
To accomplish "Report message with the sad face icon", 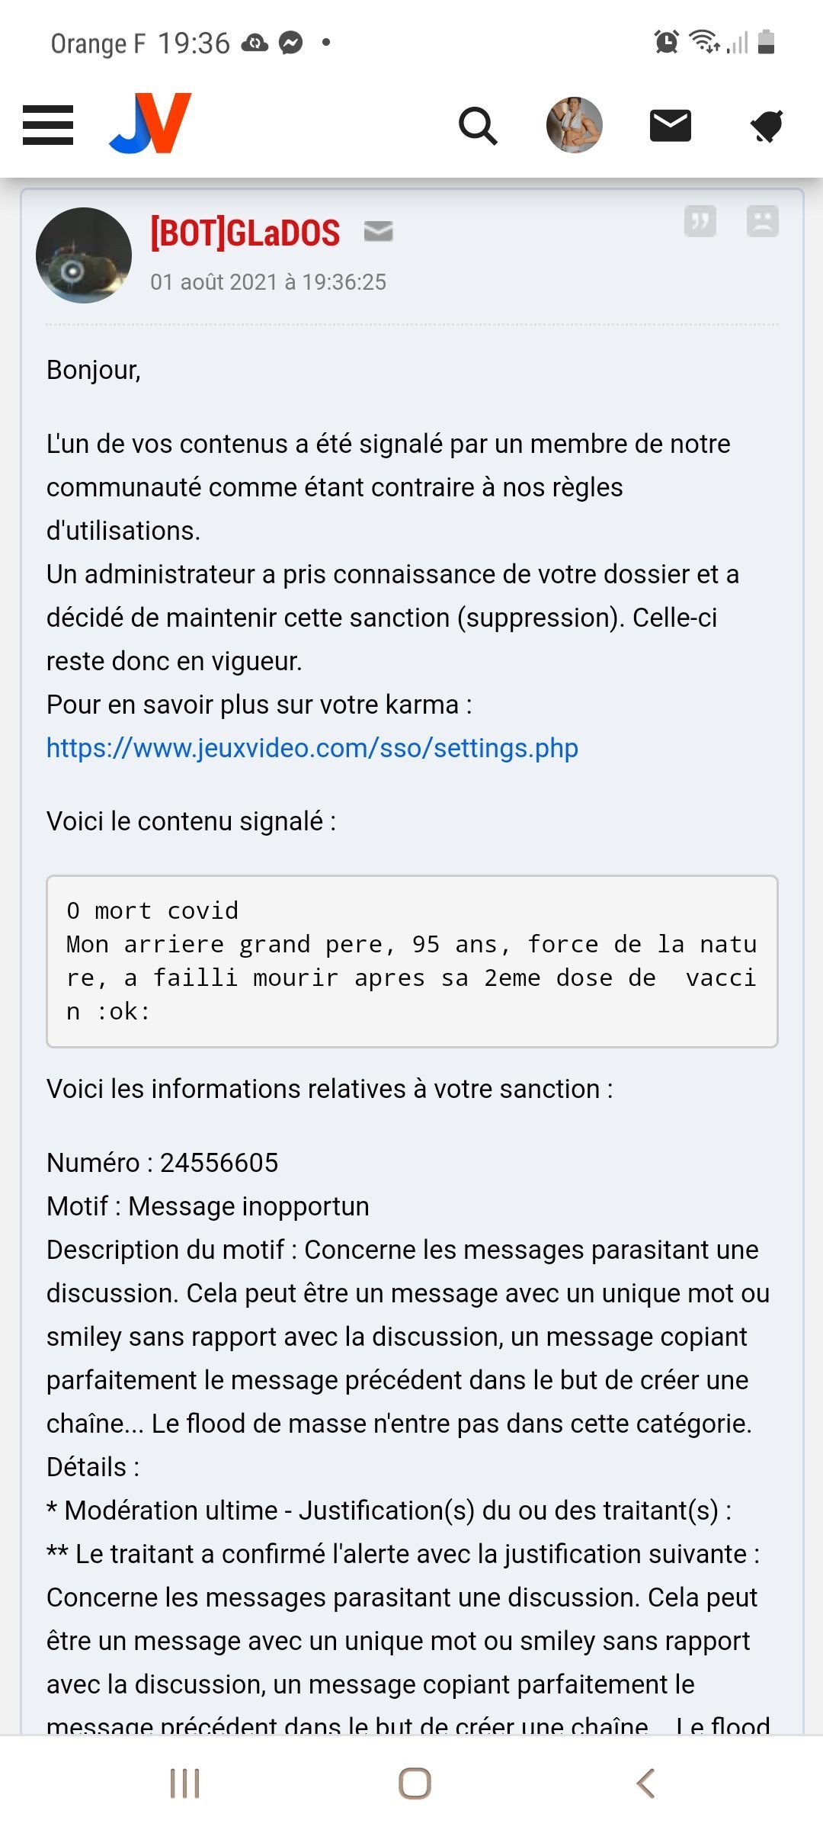I will tap(762, 222).
